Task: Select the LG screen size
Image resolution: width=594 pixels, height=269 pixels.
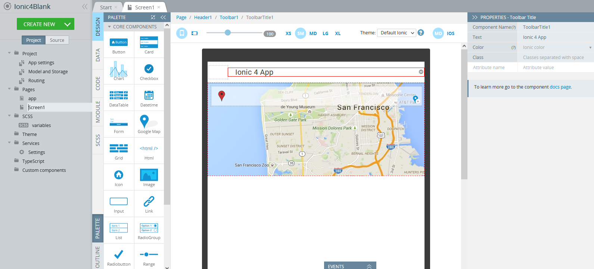Action: (326, 34)
